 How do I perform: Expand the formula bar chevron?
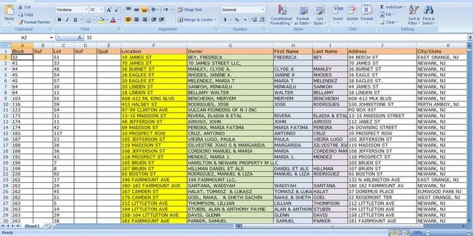coord(470,38)
